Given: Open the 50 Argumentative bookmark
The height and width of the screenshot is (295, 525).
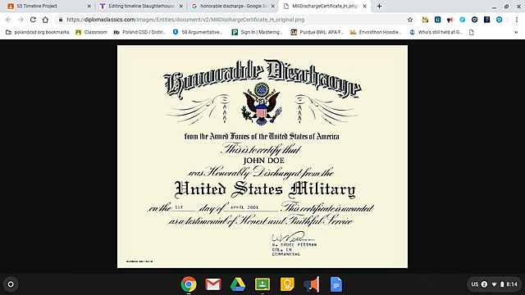Looking at the screenshot, I should point(198,32).
